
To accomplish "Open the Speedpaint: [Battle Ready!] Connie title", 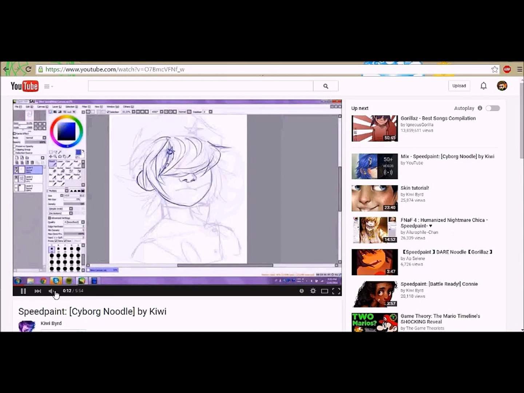I will coord(439,284).
